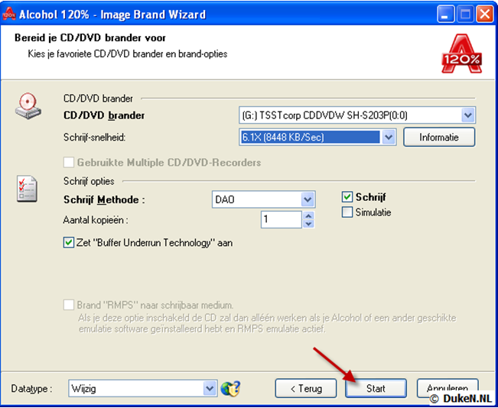Click the globe help icon beside Datatype
Image resolution: width=498 pixels, height=408 pixels.
pyautogui.click(x=230, y=388)
